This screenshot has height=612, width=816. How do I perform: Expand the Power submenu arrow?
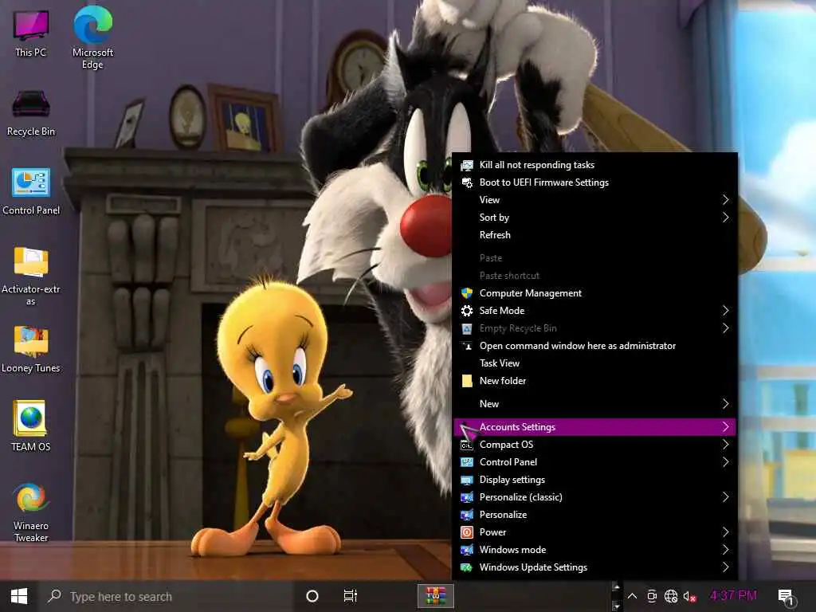(x=725, y=532)
